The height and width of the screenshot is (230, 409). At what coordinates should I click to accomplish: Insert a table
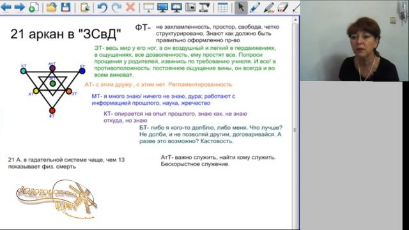click(x=222, y=7)
